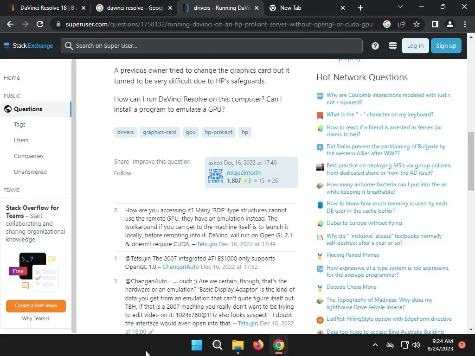
Task: Open the tab search dropdown arrow
Action: pos(400,6)
